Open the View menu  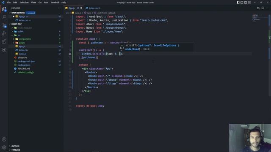(x=33, y=3)
